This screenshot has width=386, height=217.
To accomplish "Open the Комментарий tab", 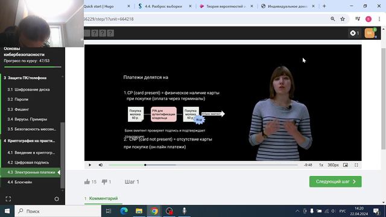I will tap(103, 198).
